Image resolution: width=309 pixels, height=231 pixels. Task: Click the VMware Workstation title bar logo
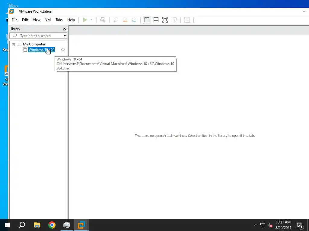point(12,11)
